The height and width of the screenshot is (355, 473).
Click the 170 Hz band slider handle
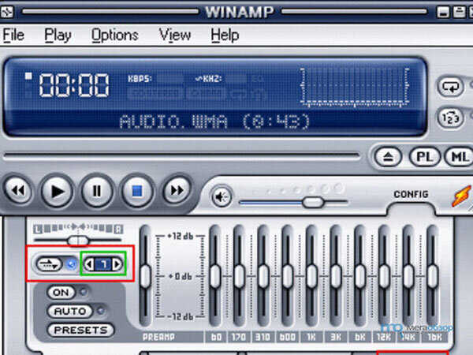point(239,276)
